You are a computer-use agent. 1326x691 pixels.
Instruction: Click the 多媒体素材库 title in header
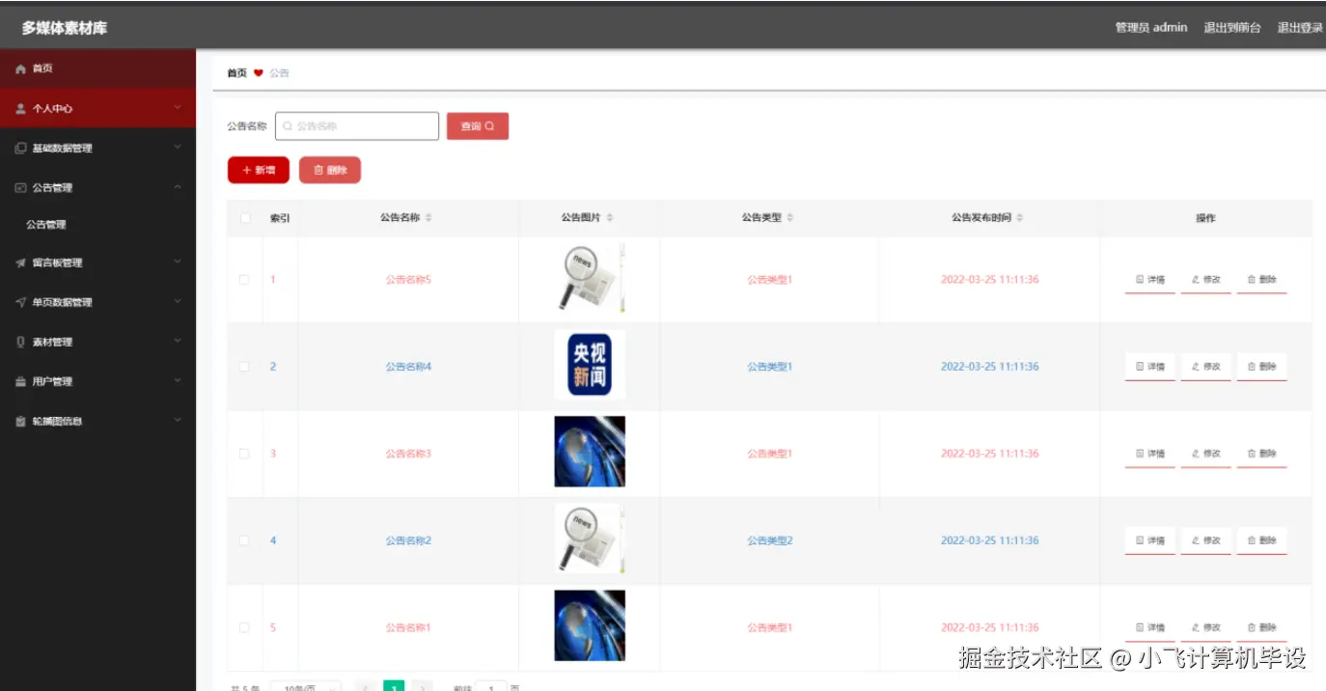coord(65,28)
